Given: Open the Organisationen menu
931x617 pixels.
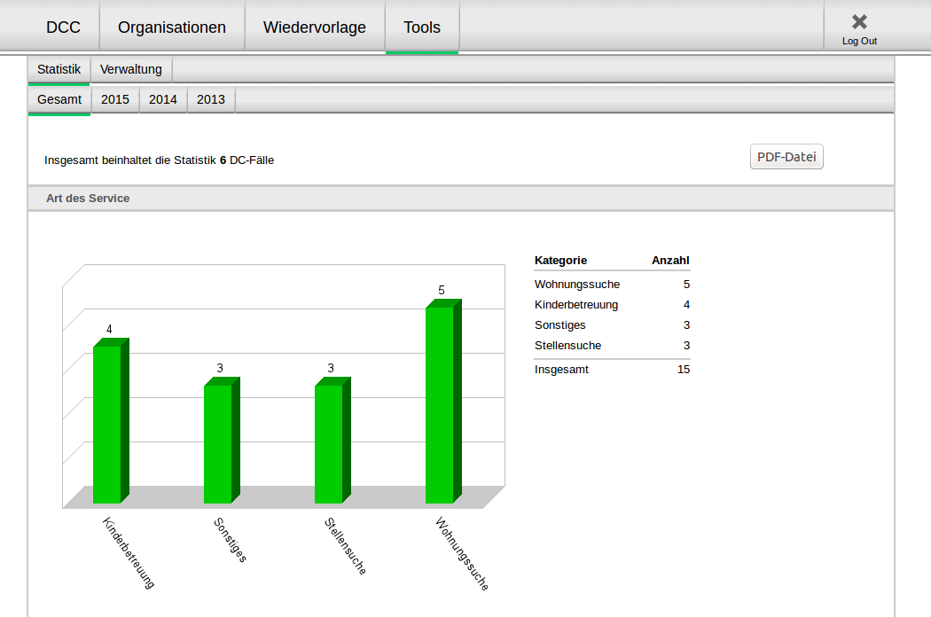Looking at the screenshot, I should point(172,27).
